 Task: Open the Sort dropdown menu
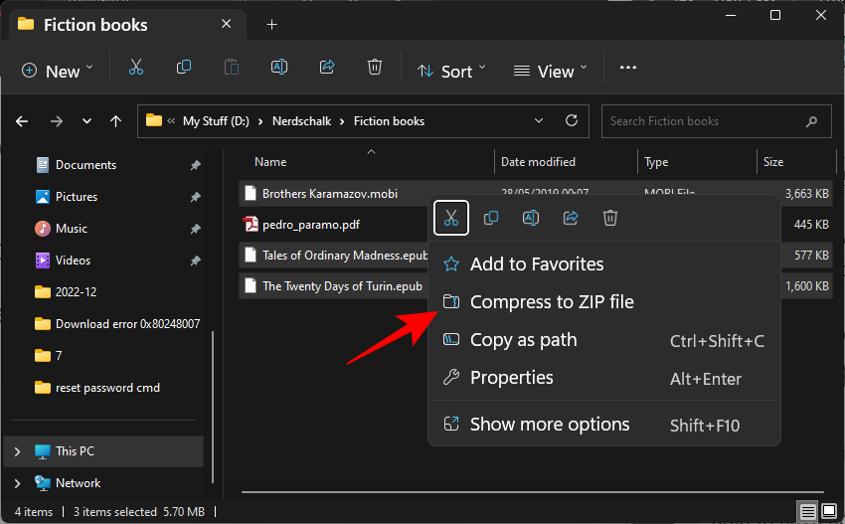click(x=452, y=71)
